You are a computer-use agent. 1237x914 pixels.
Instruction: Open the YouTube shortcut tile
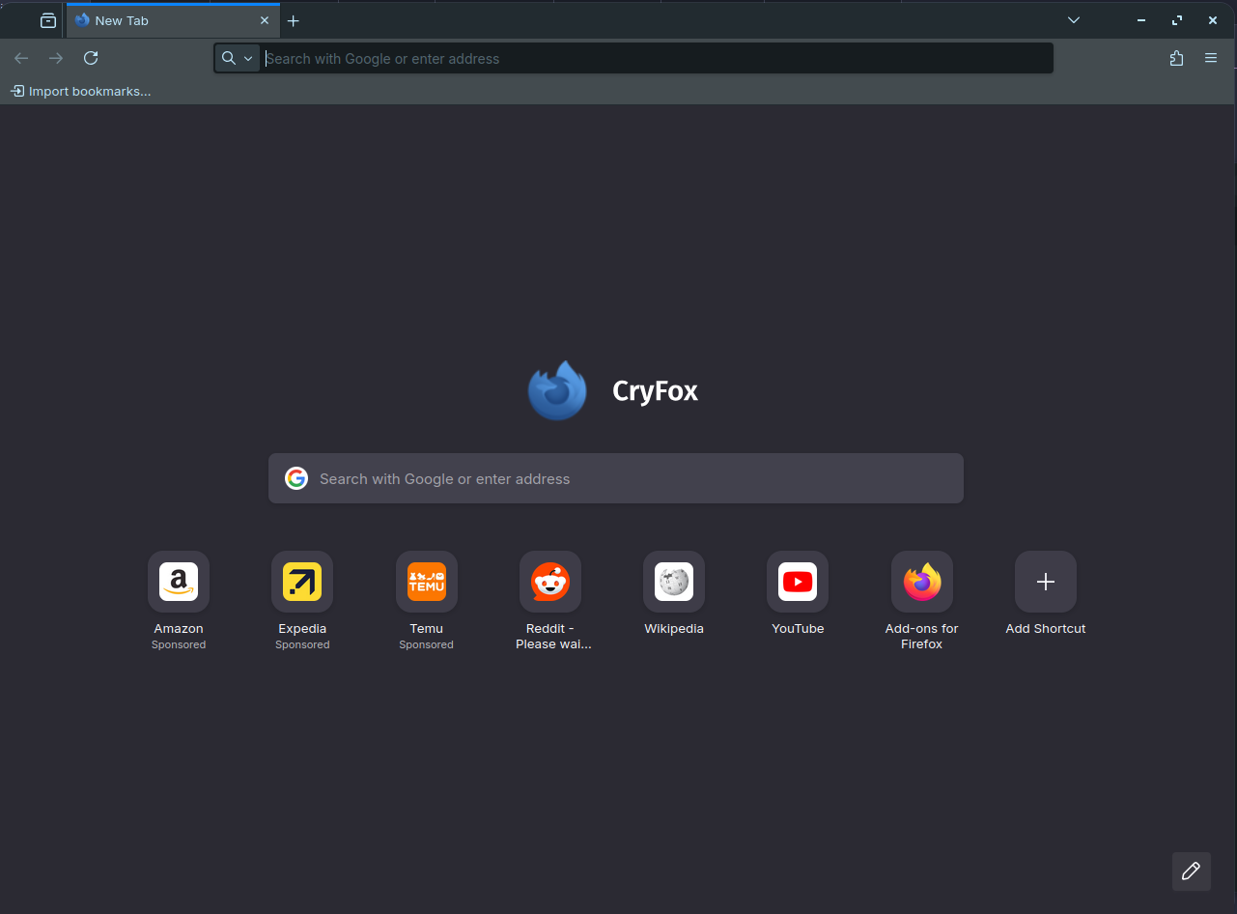798,582
